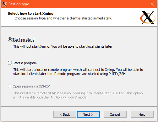Screen dimensions: 158x122
Task: Click the 'Start no client' label text
Action: [x=23, y=40]
